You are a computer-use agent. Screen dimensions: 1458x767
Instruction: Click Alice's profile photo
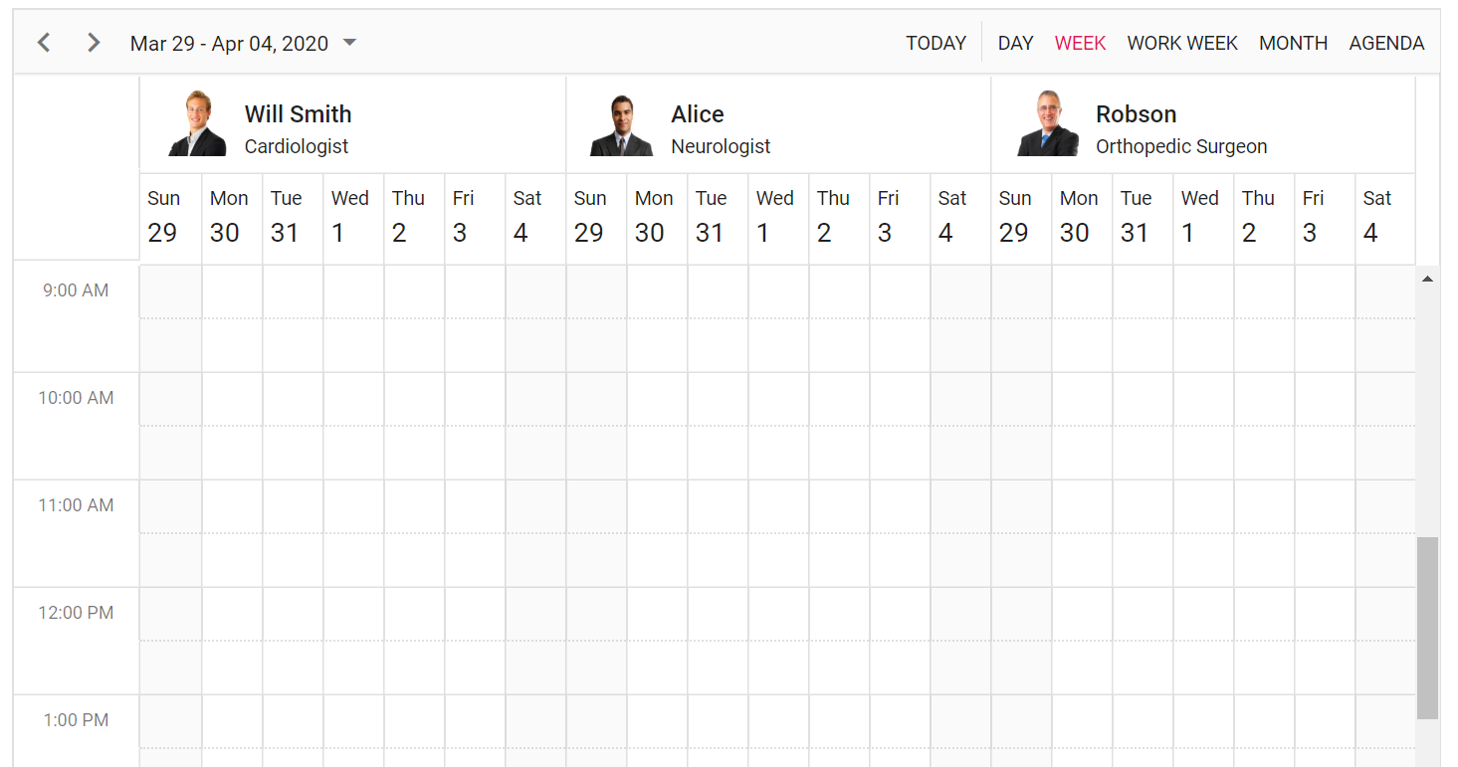(623, 124)
